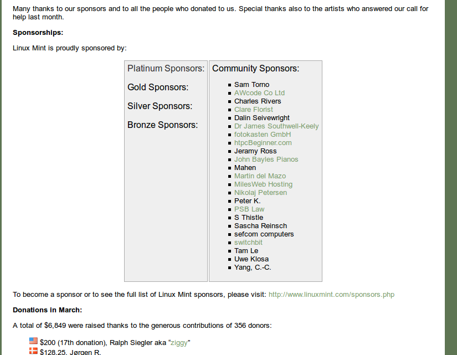Open the Martin del Mazo link
This screenshot has height=355, width=457.
click(260, 176)
